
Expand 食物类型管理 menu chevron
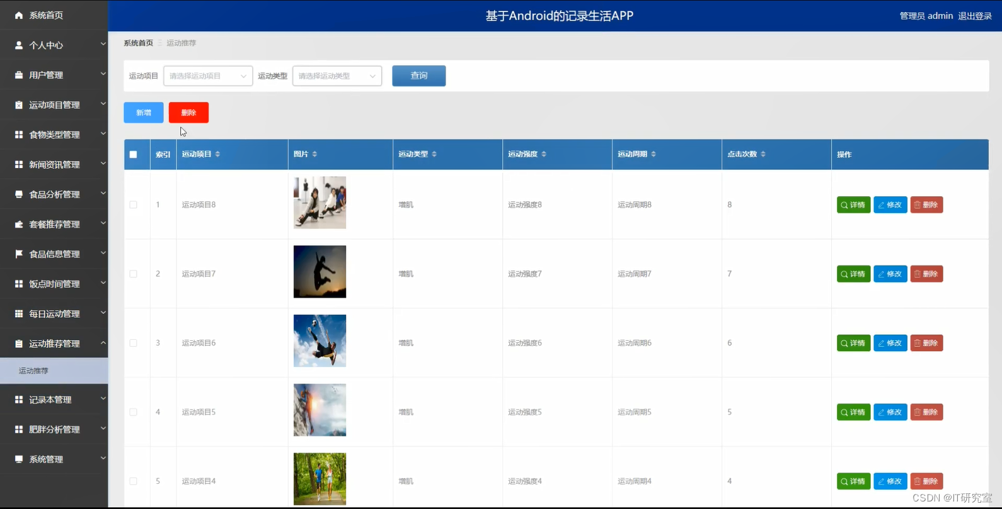pyautogui.click(x=103, y=133)
